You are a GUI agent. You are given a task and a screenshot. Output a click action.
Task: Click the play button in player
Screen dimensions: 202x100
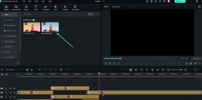(114, 63)
